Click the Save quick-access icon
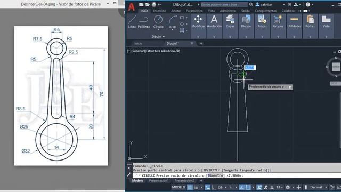 click(154, 4)
